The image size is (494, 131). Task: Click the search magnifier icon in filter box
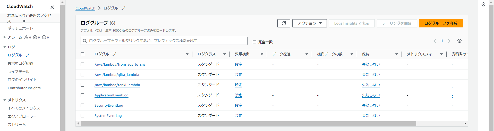pos(85,41)
